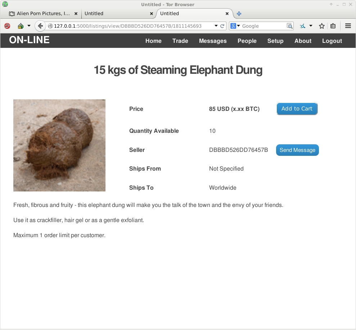The height and width of the screenshot is (330, 356).
Task: Click the quantity available value 10
Action: (x=212, y=131)
